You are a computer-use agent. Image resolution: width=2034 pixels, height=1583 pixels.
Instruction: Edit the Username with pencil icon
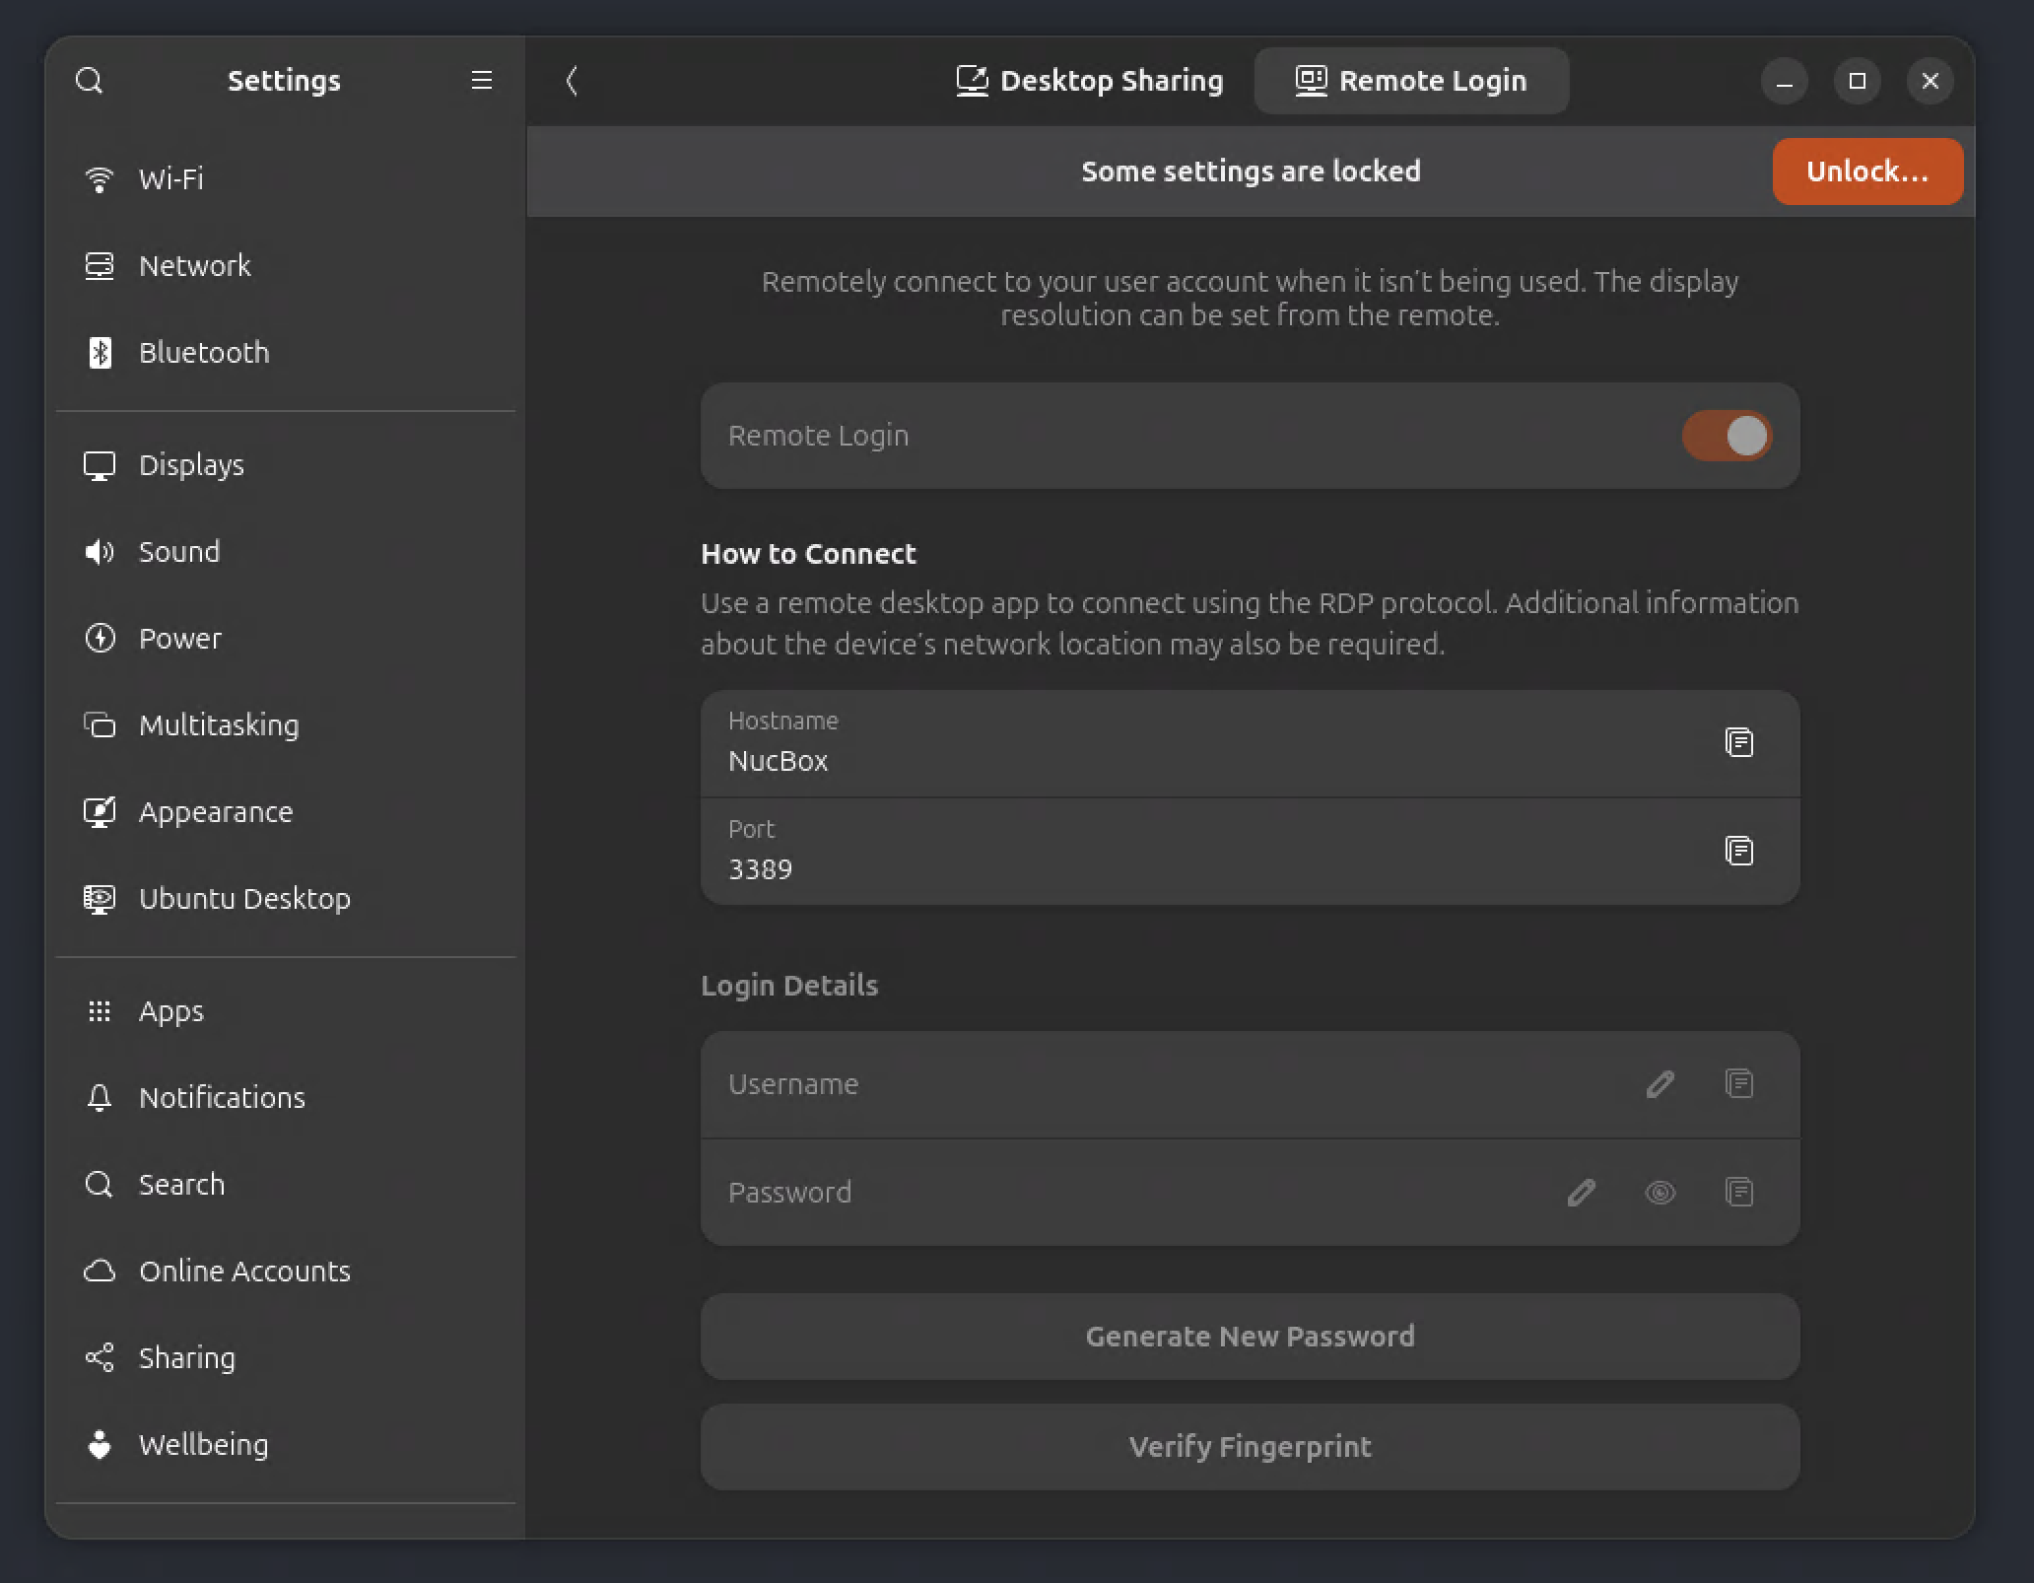point(1660,1084)
